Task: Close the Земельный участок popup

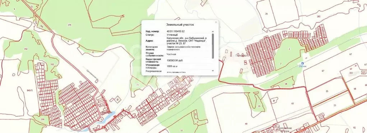Action: click(216, 23)
